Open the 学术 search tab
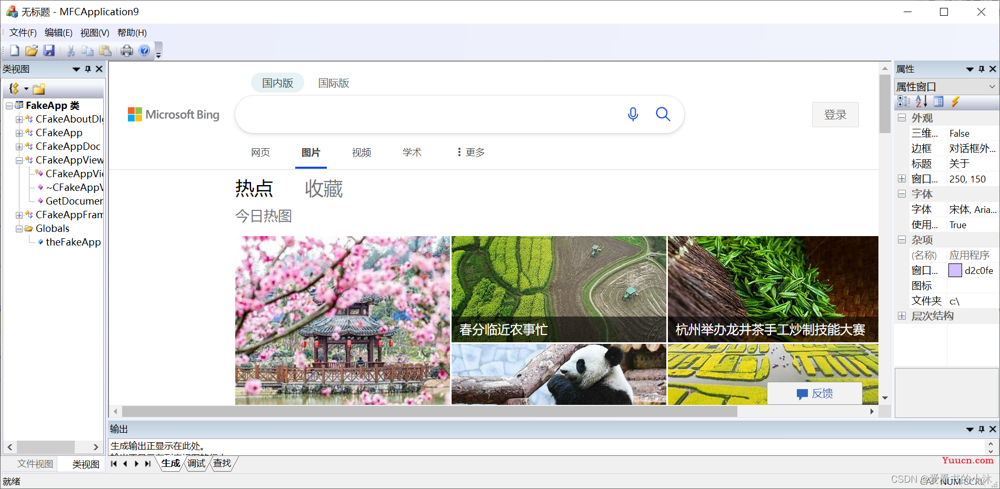1000x489 pixels. (412, 152)
